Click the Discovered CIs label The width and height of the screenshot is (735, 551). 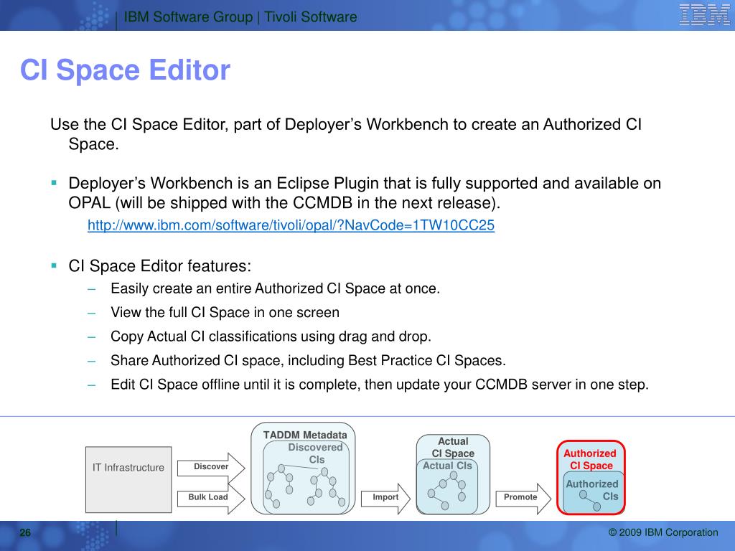[x=316, y=453]
